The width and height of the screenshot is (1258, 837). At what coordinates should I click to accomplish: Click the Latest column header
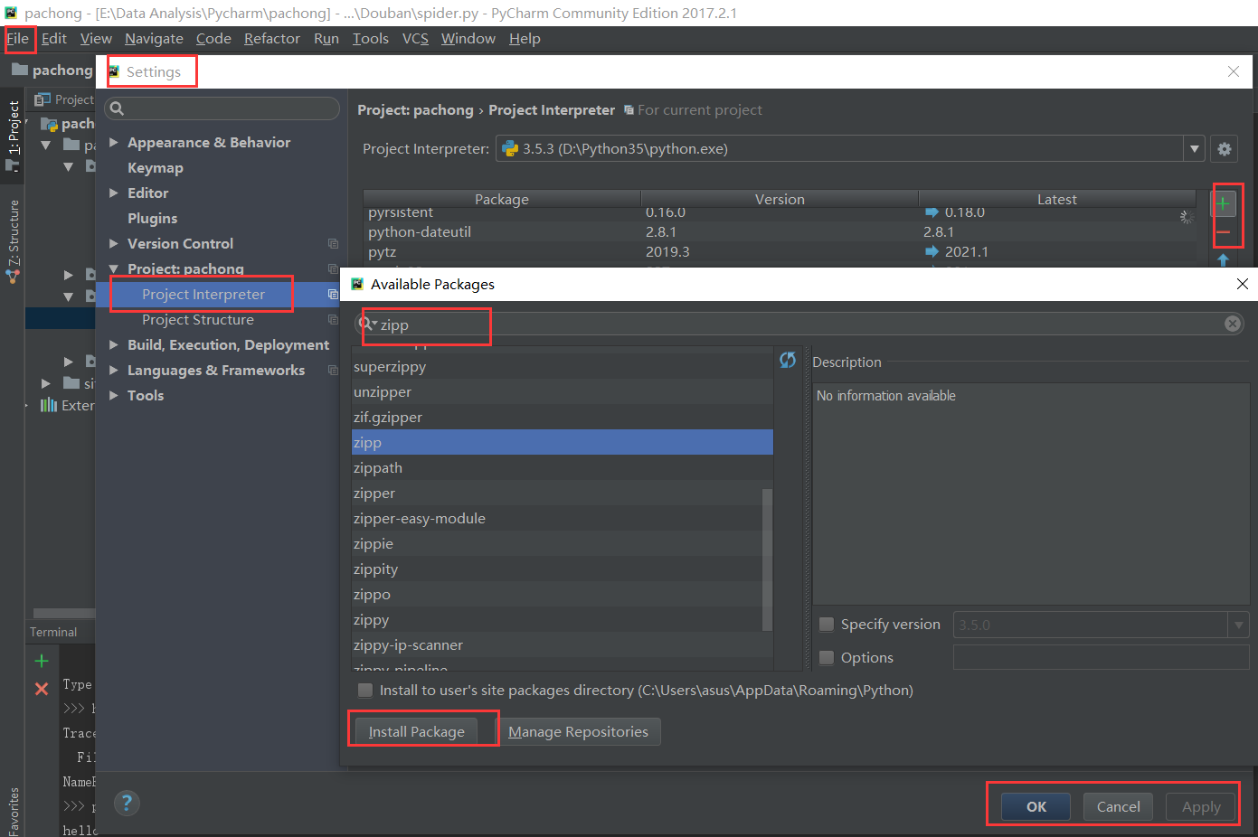click(1057, 200)
